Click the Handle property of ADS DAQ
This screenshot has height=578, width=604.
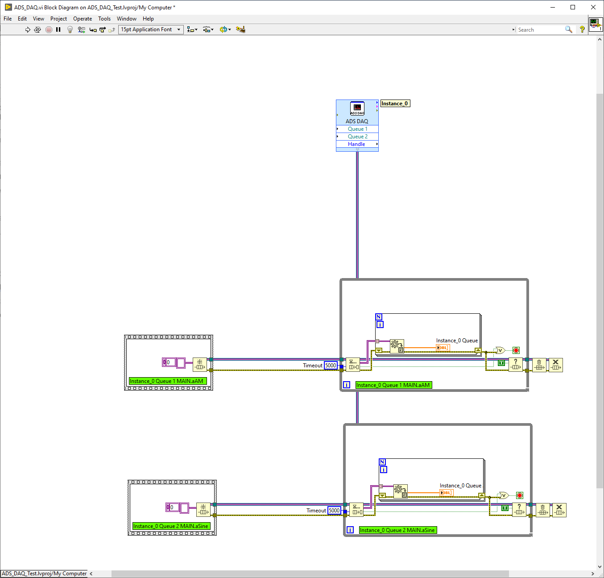click(357, 144)
